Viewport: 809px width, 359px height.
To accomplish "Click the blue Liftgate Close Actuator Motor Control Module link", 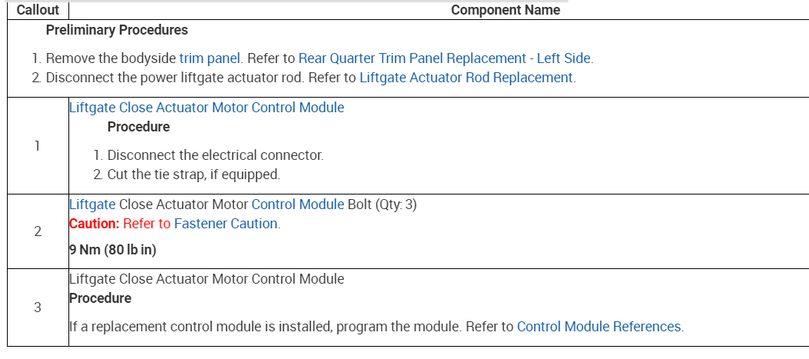I will click(x=206, y=108).
